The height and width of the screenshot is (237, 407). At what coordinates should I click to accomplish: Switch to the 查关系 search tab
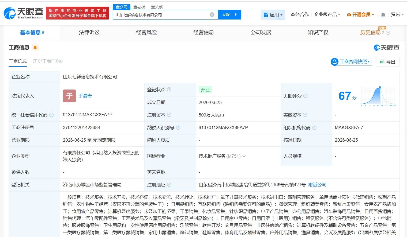(x=157, y=7)
